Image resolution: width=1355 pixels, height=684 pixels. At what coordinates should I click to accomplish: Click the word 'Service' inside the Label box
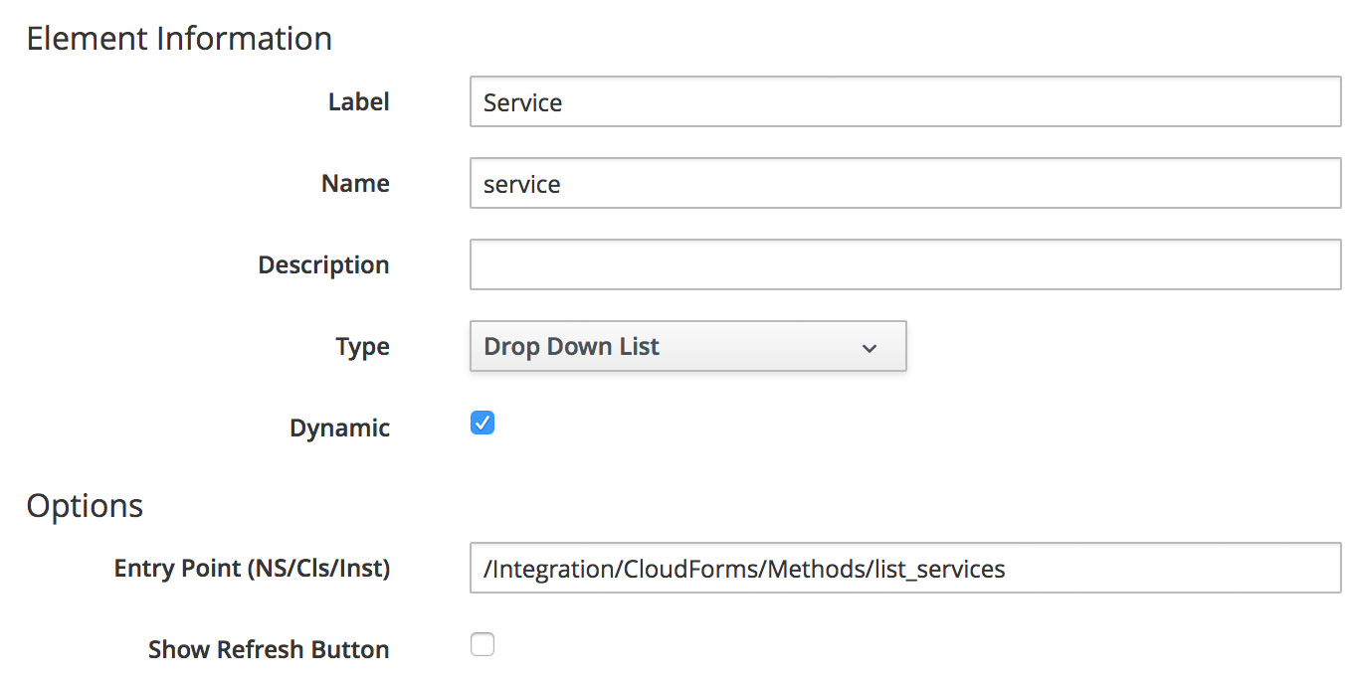click(522, 102)
